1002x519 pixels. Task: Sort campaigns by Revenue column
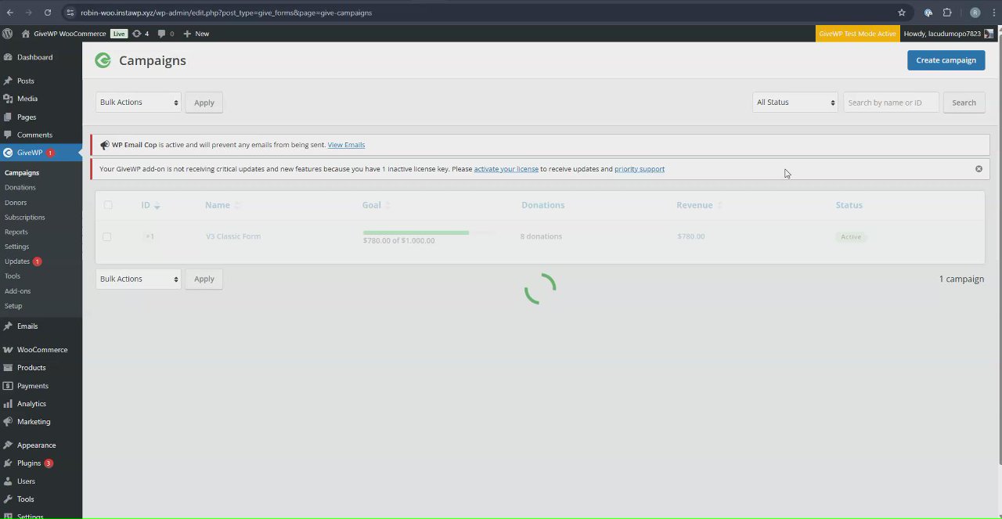[x=700, y=205]
